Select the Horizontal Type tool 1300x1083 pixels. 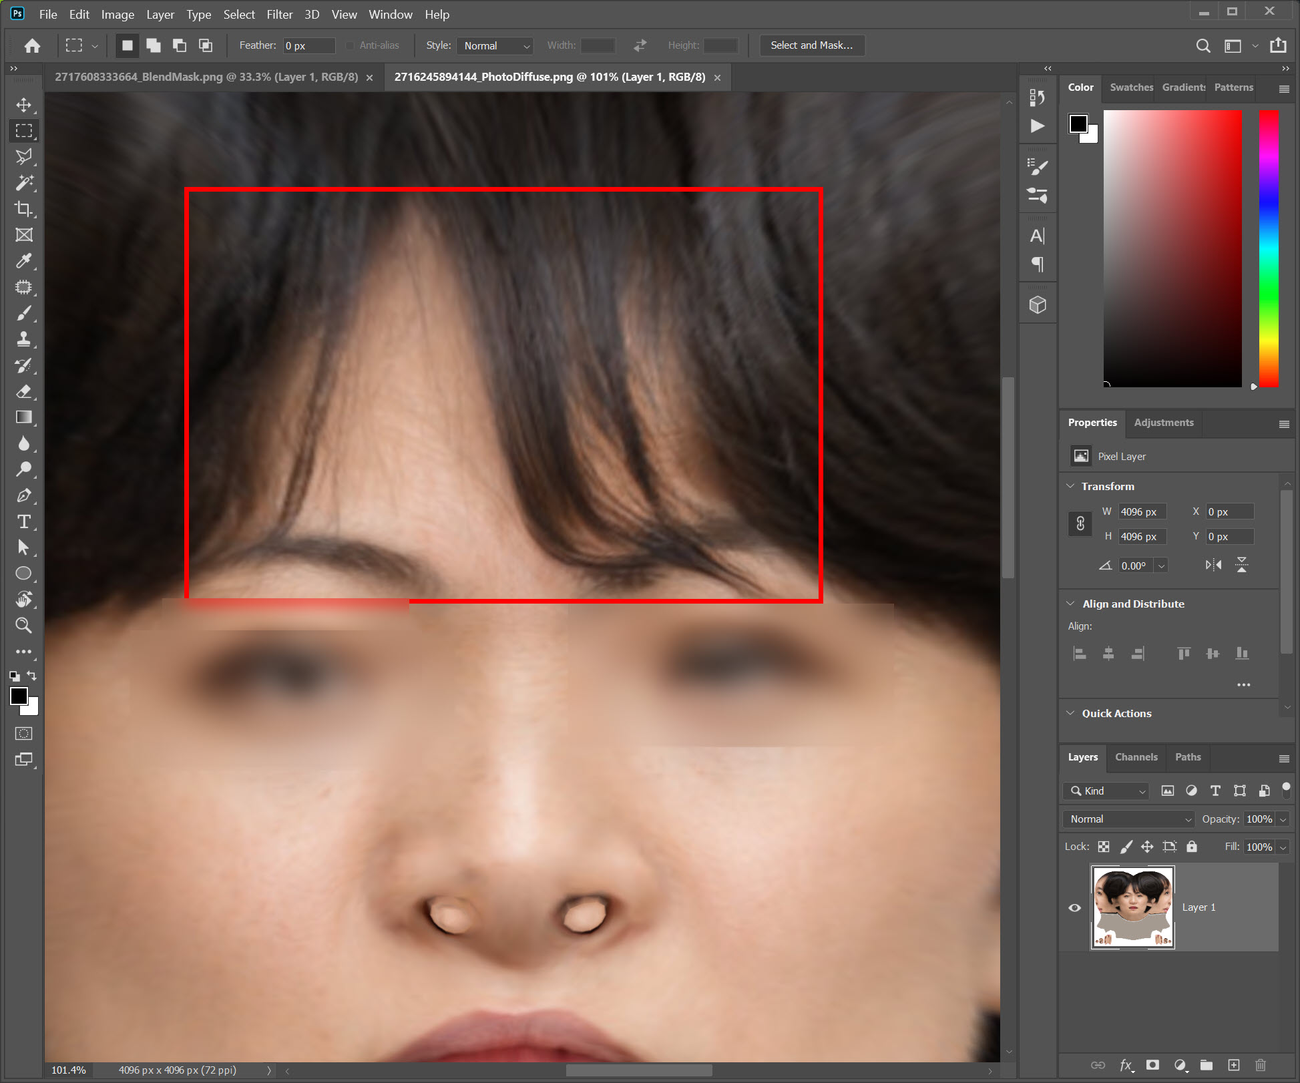pos(24,521)
